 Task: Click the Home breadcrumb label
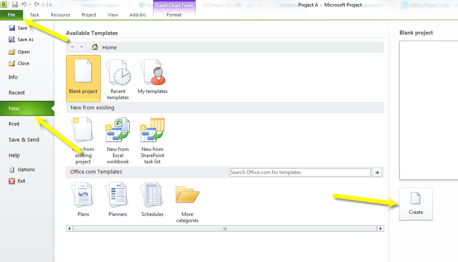pos(109,47)
